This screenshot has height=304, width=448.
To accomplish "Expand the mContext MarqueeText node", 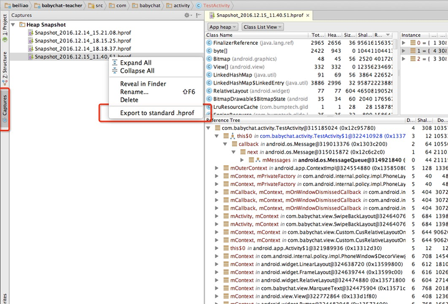I will point(217,288).
